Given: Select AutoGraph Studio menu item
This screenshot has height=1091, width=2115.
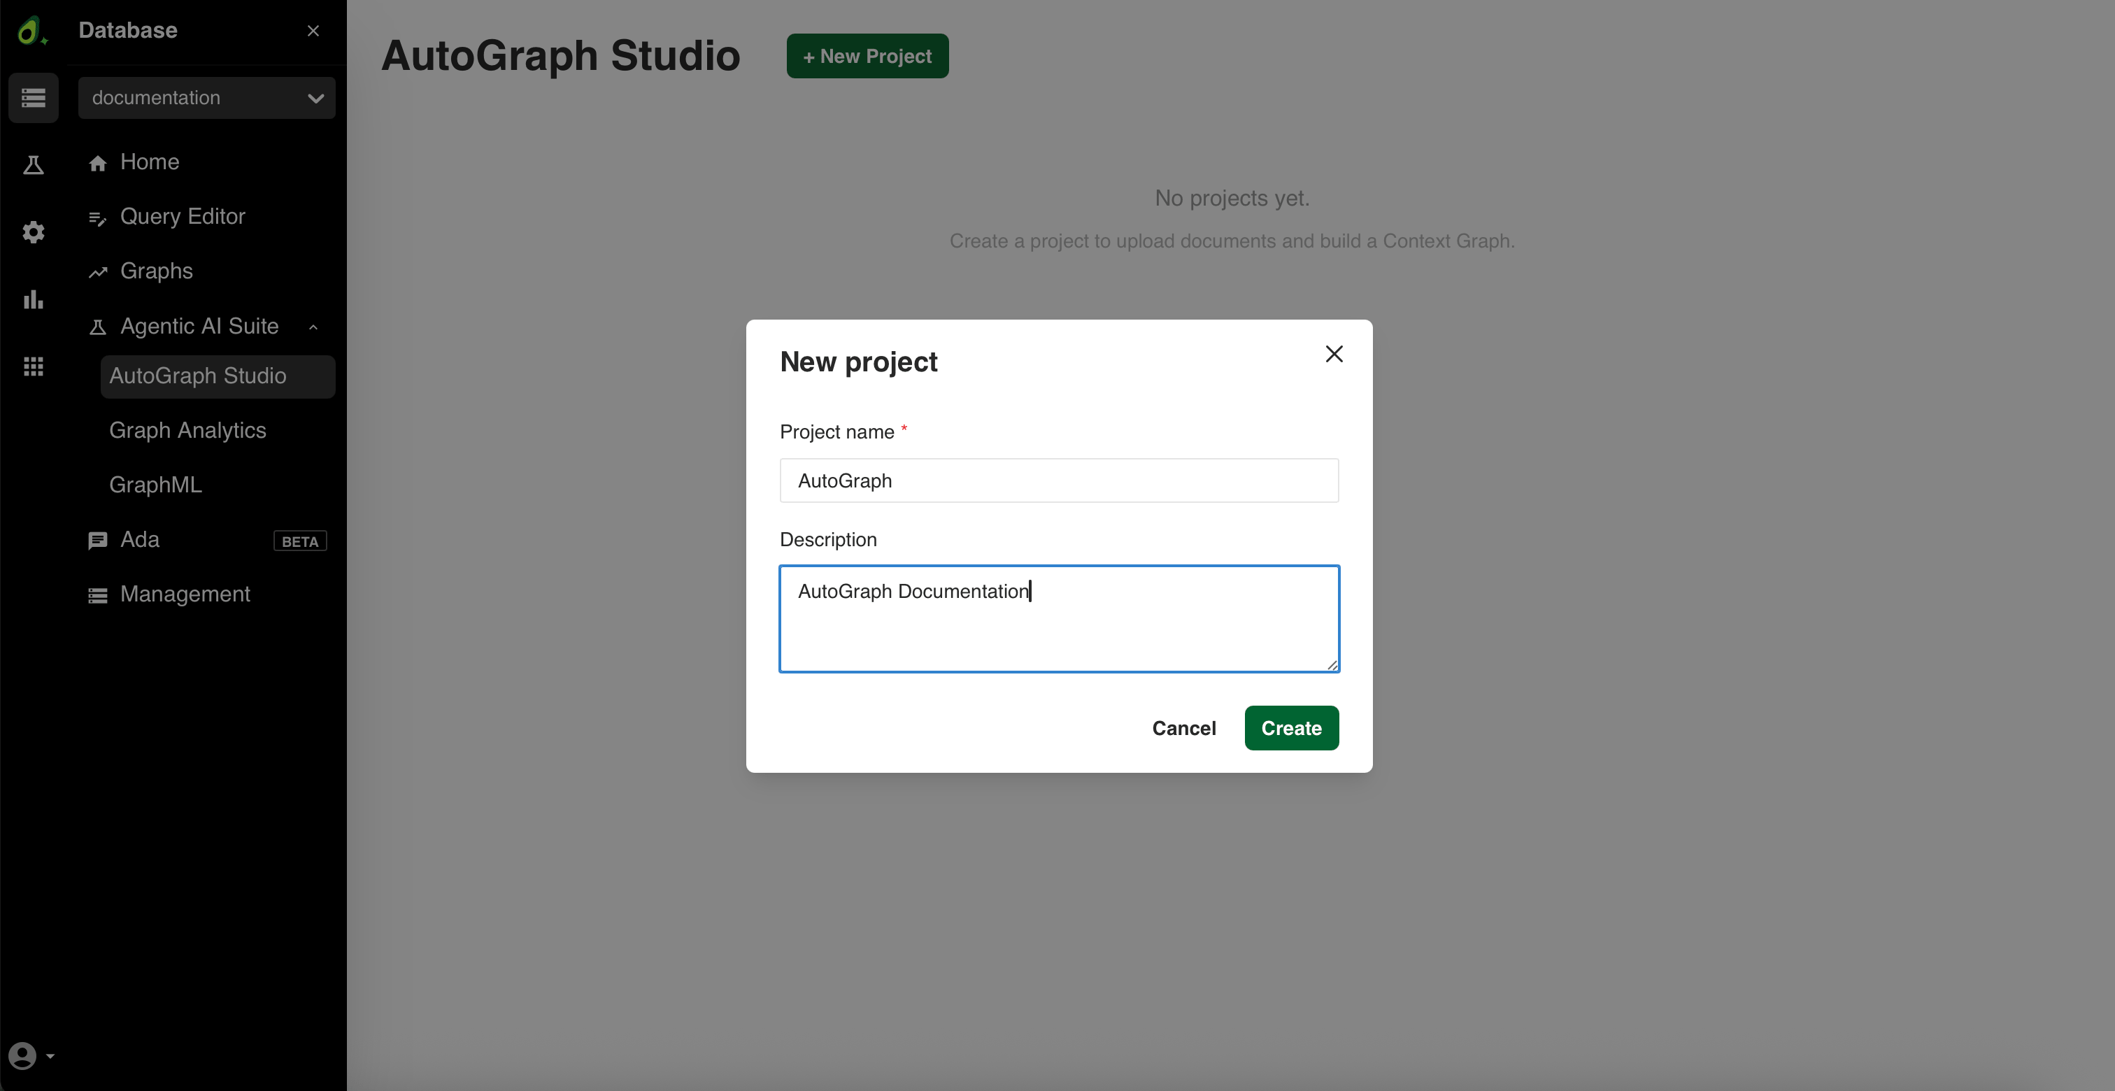Looking at the screenshot, I should [218, 376].
